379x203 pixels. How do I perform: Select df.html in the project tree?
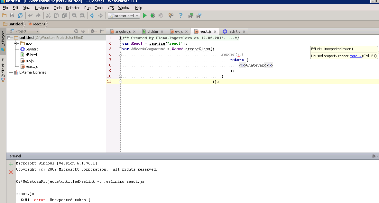pyautogui.click(x=31, y=55)
